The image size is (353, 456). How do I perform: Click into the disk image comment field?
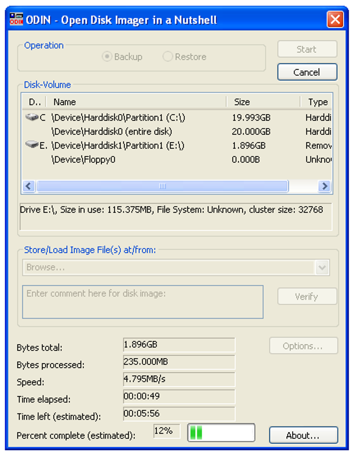tap(143, 302)
